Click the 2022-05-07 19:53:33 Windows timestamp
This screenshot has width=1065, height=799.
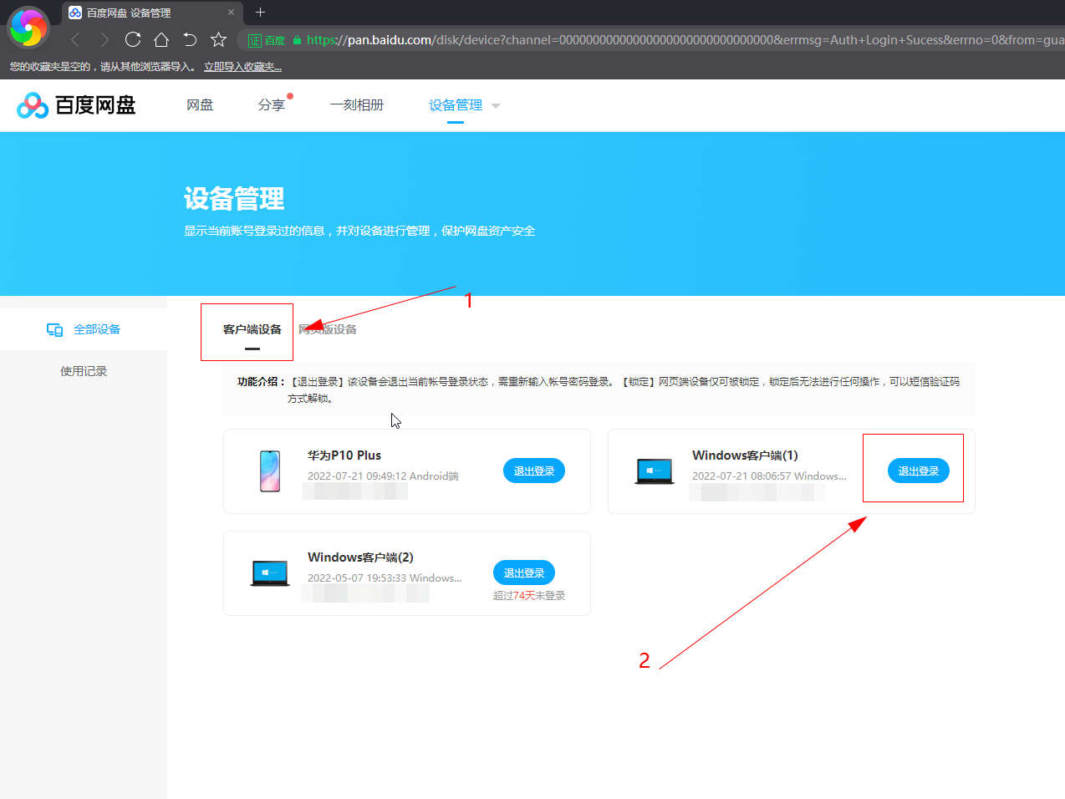coord(385,578)
